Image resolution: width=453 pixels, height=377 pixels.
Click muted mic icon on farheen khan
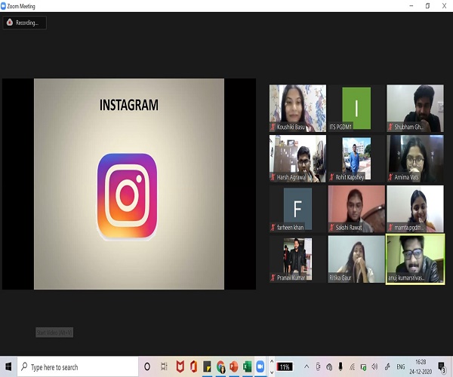(x=273, y=227)
